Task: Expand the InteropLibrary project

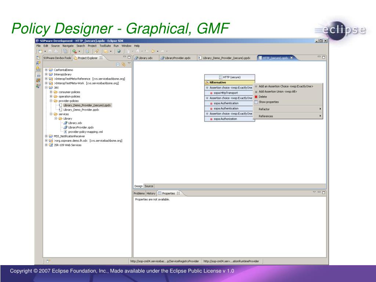Action: coord(46,74)
